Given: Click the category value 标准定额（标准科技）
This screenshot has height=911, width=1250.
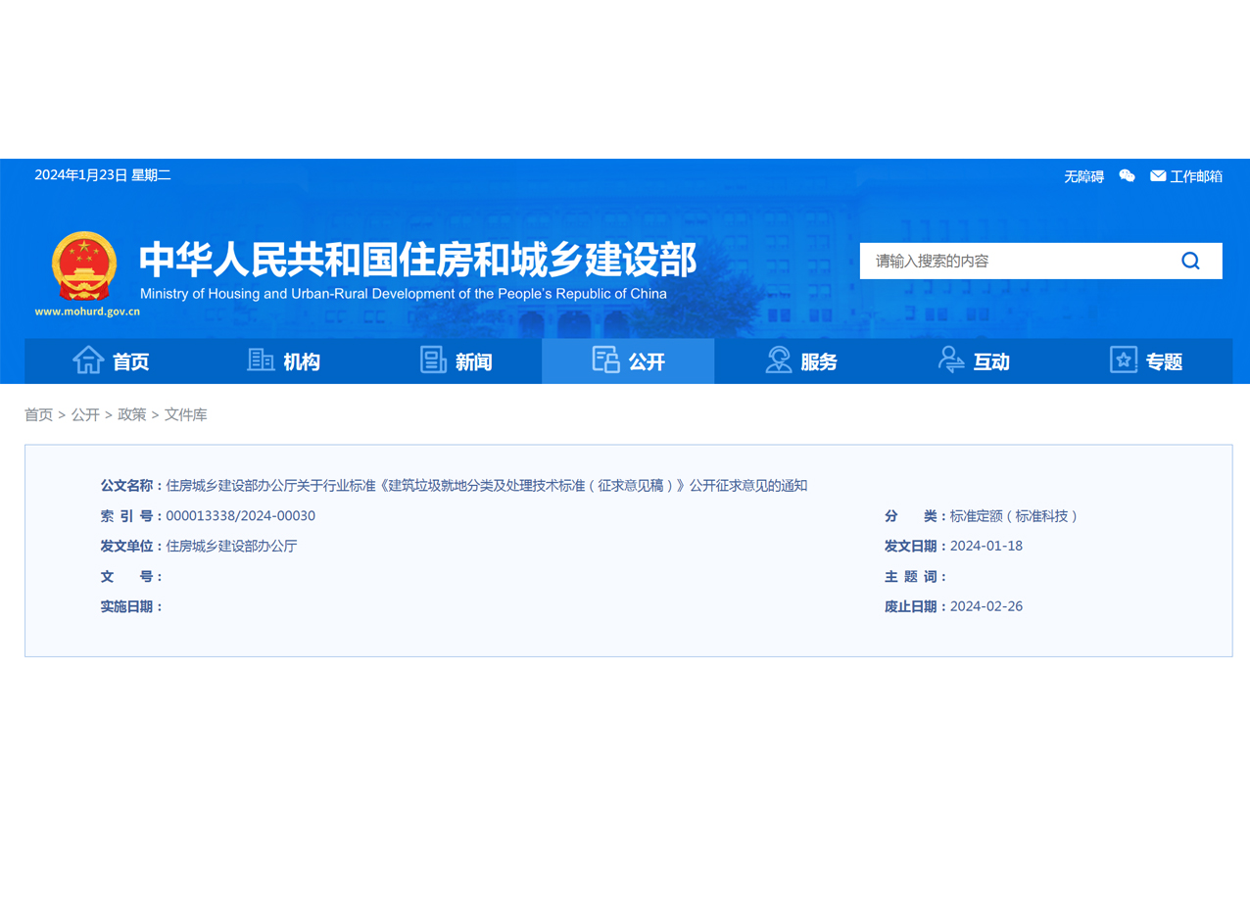Looking at the screenshot, I should pyautogui.click(x=1014, y=516).
